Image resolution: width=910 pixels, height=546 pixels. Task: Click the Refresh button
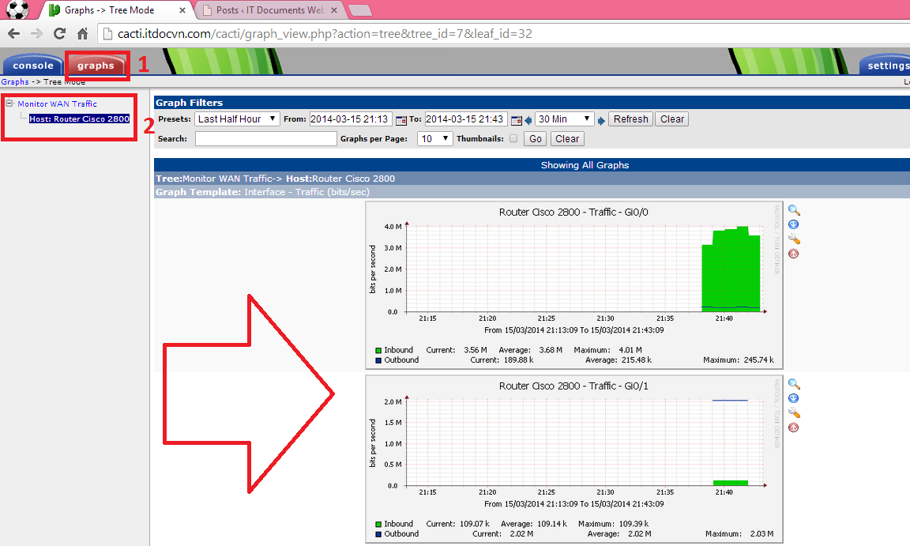coord(630,119)
